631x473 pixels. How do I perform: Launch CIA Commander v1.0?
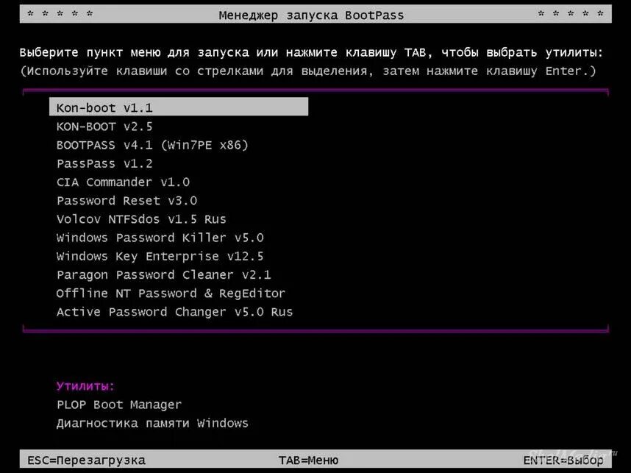[x=123, y=182]
